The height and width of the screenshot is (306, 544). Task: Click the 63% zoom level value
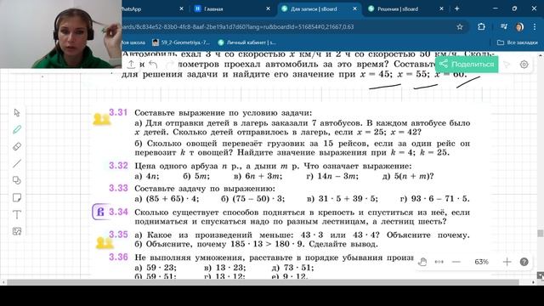(x=482, y=262)
